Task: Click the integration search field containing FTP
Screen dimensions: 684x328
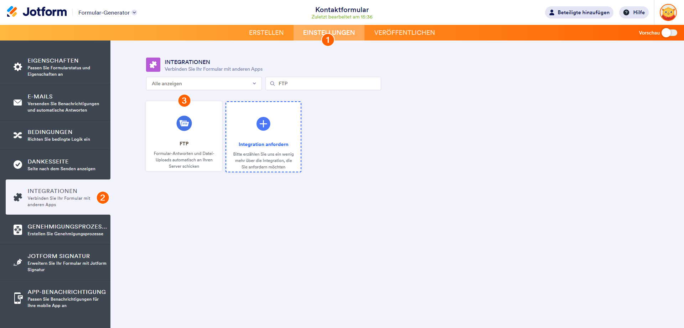Action: pos(323,84)
